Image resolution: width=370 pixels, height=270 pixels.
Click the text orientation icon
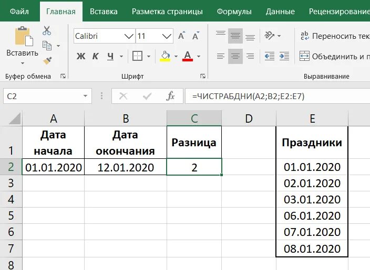tap(270, 36)
